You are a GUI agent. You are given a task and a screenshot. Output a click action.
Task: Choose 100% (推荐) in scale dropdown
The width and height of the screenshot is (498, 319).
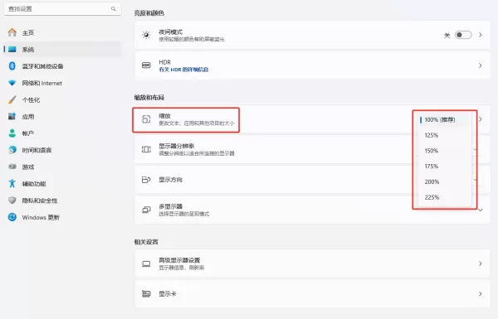443,119
